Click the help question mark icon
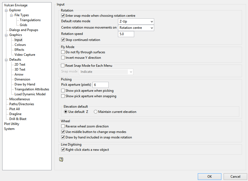 61,159
